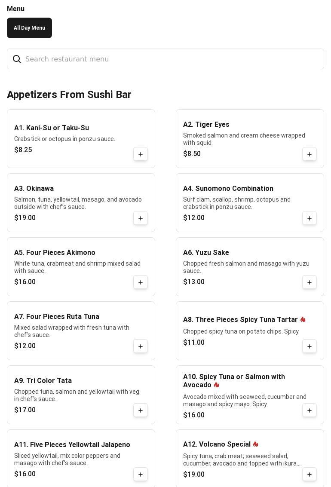331x487 pixels.
Task: Add A6. Yuzu Sake with plus button
Action: click(x=309, y=282)
